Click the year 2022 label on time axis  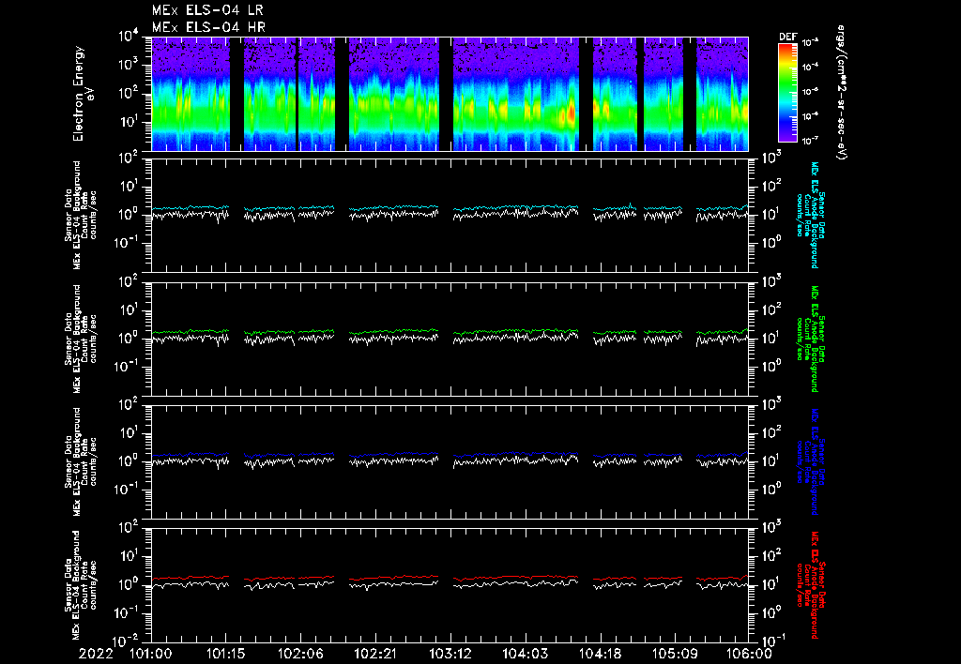click(96, 654)
